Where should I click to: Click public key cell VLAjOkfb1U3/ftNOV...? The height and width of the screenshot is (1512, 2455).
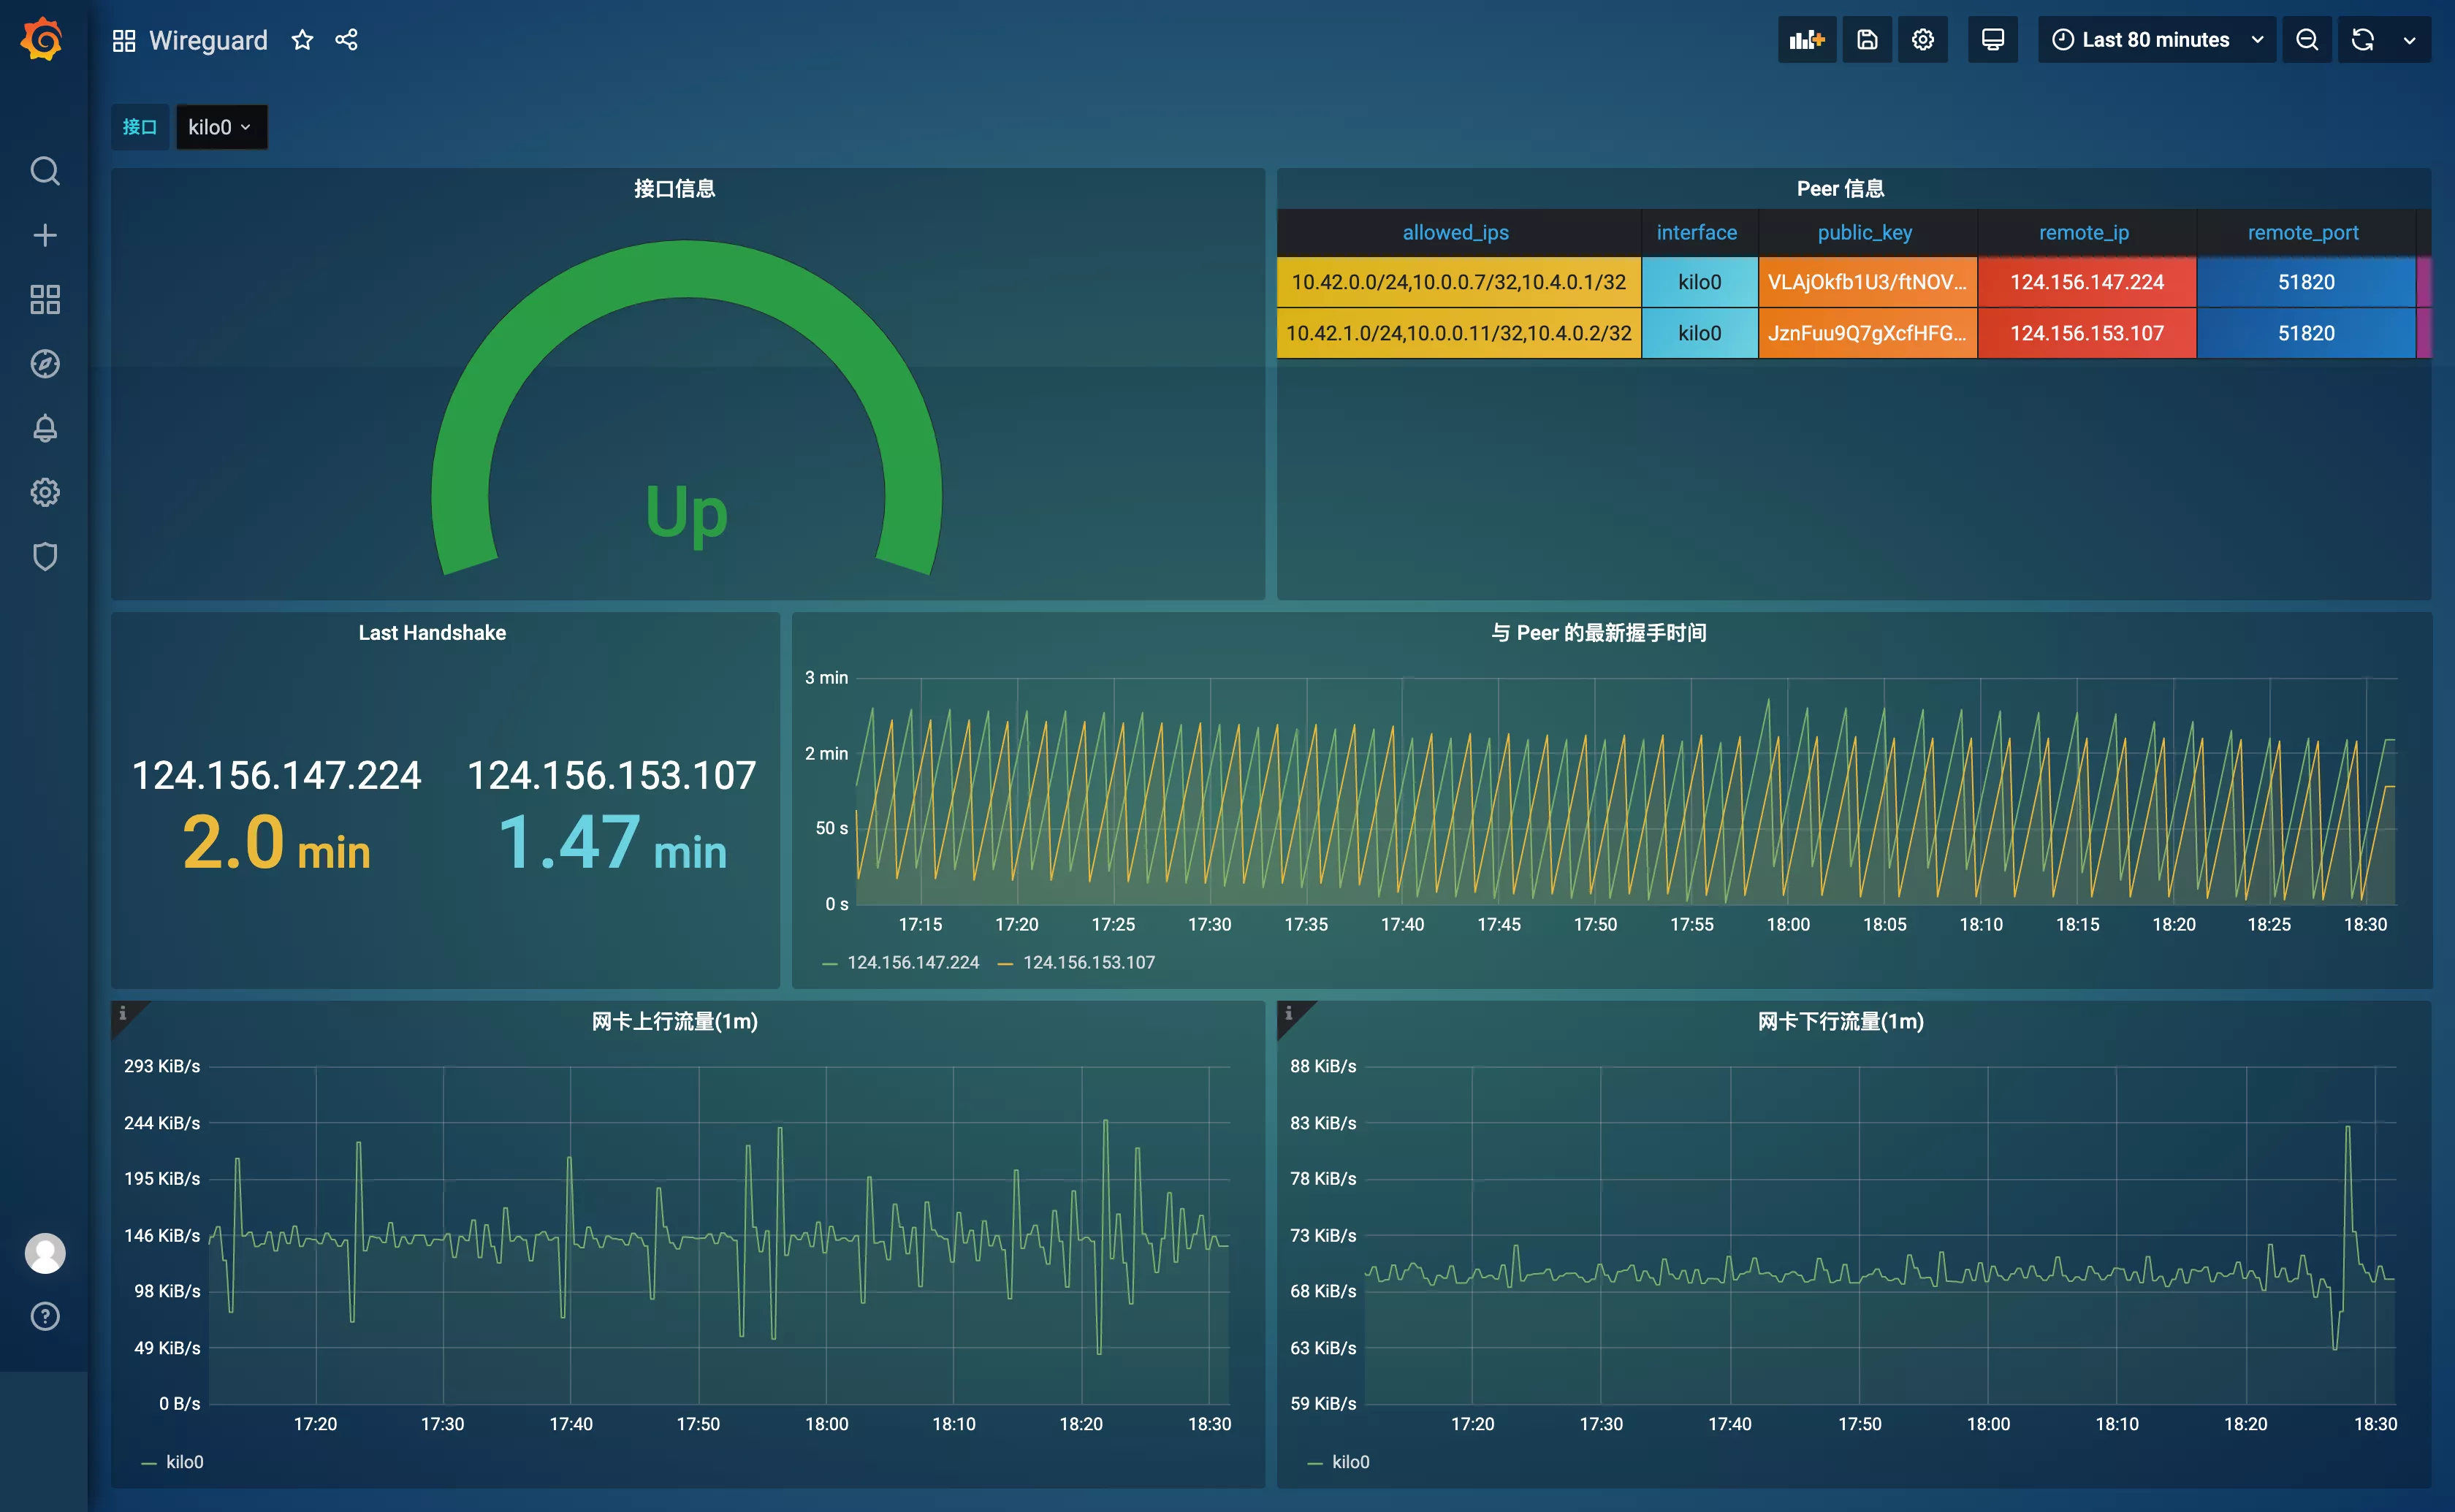1867,282
